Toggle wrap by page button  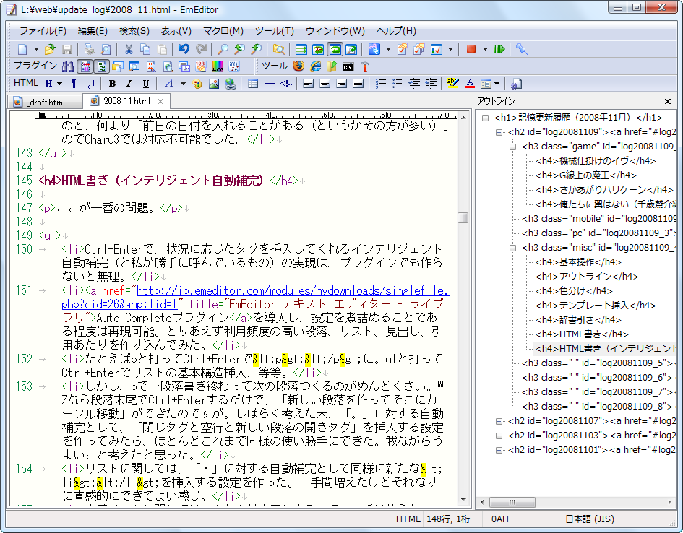tap(351, 49)
